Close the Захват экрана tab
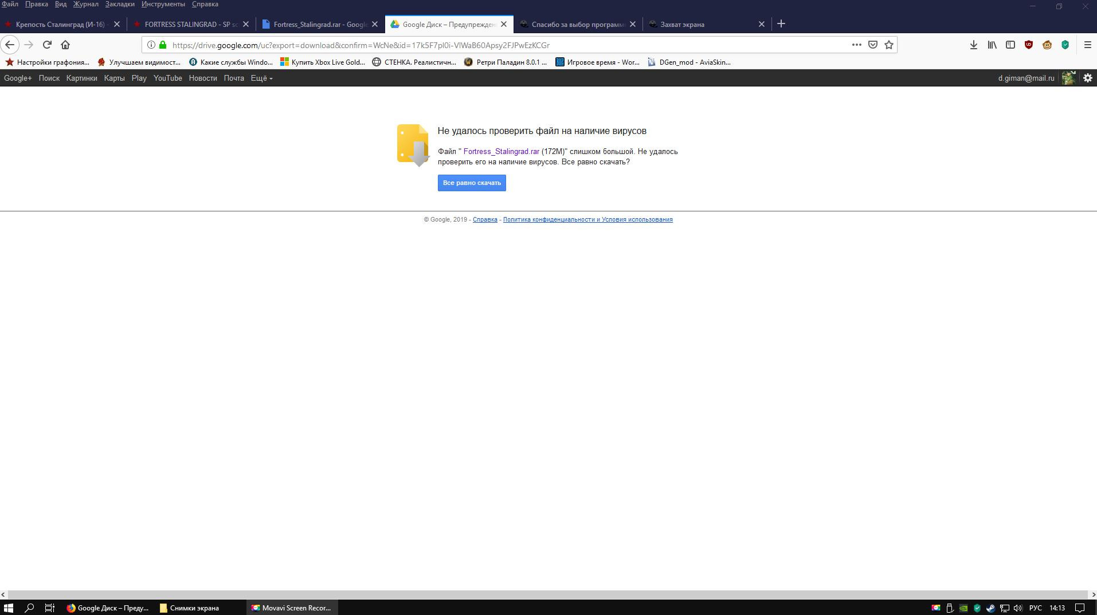 pyautogui.click(x=762, y=24)
